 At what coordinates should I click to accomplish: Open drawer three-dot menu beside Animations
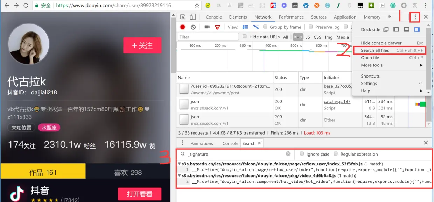(x=183, y=143)
